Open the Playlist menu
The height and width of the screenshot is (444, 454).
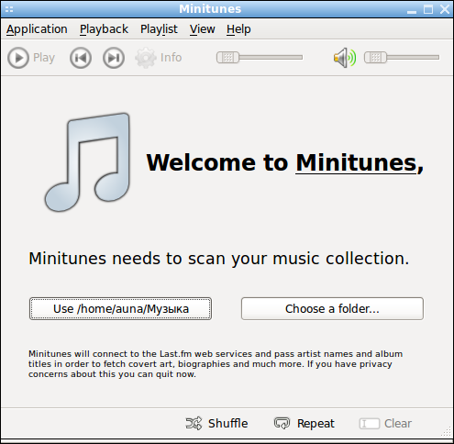point(159,29)
